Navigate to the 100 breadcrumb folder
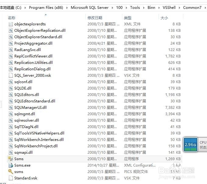207x184 pixels. click(119, 8)
